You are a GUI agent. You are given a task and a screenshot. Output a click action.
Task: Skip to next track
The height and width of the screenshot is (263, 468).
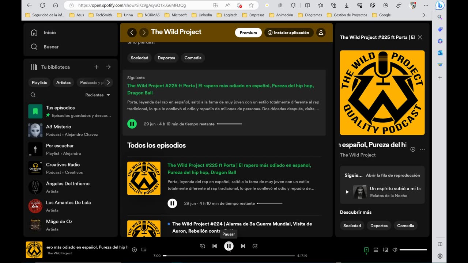[x=243, y=246]
